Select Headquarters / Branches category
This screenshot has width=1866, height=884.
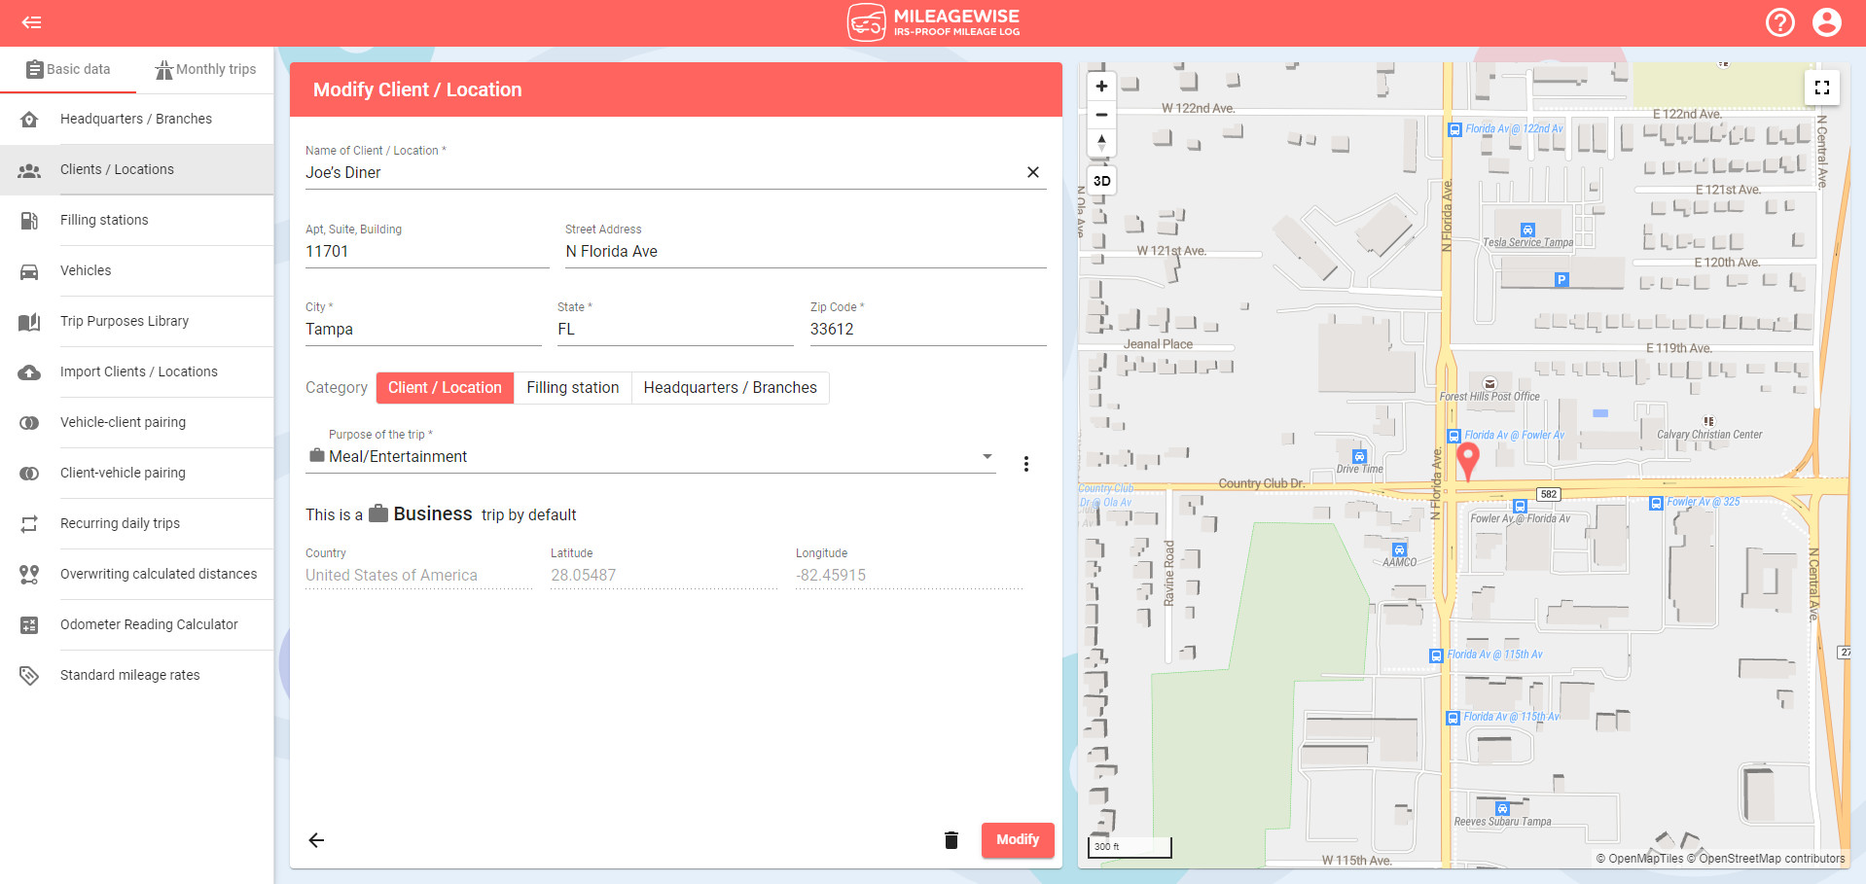click(x=730, y=387)
